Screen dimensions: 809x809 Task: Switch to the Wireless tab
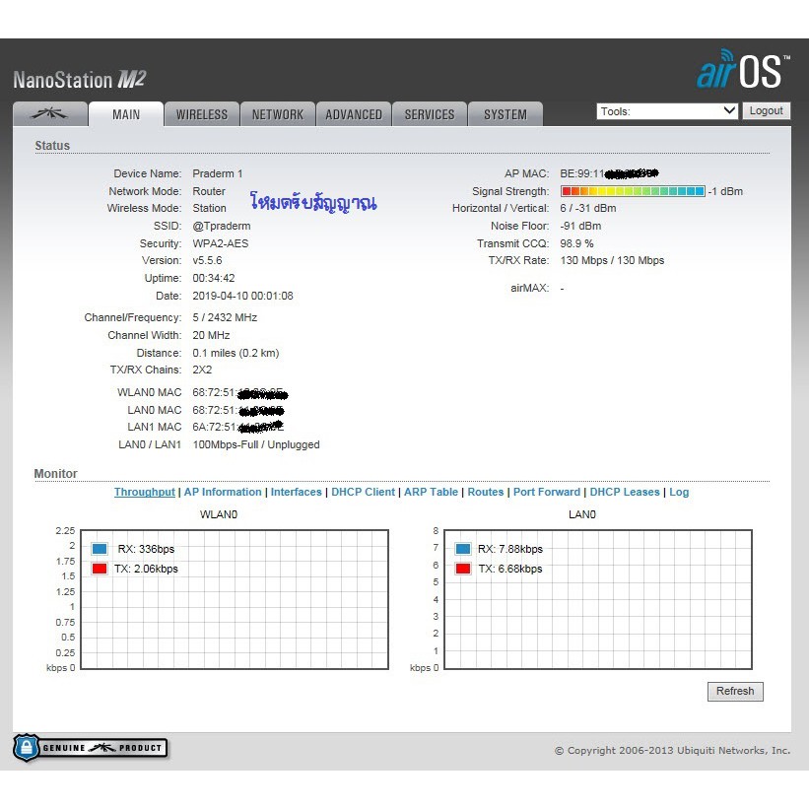pyautogui.click(x=201, y=114)
